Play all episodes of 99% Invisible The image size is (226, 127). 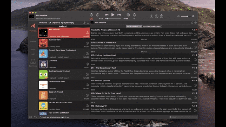click(x=195, y=23)
